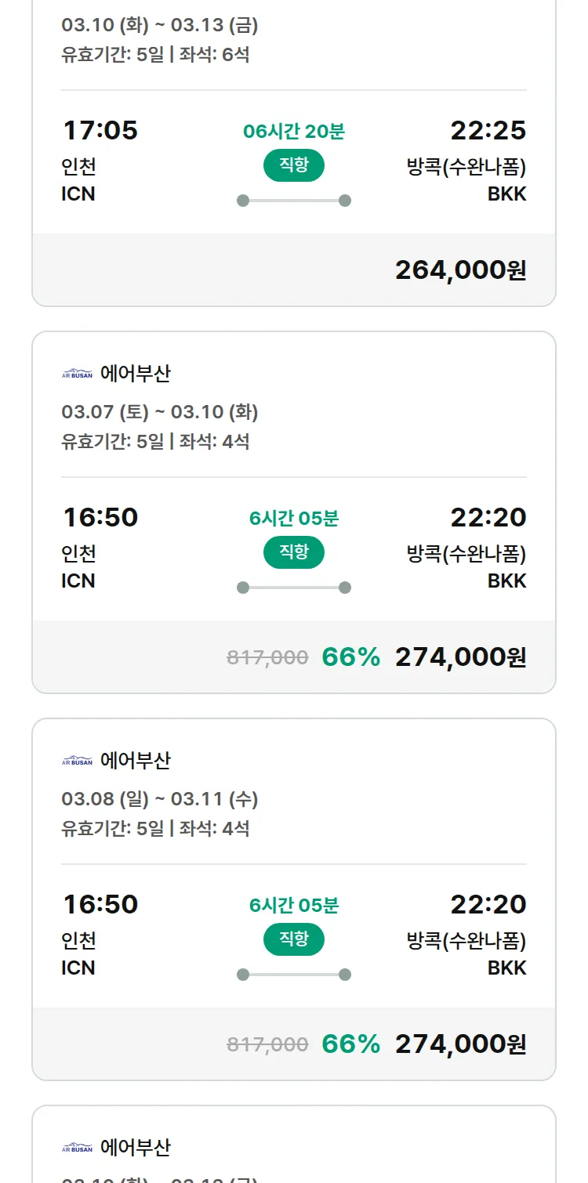This screenshot has height=1183, width=588.
Task: Click the route line under the 06시간 20분 duration
Action: (x=294, y=201)
